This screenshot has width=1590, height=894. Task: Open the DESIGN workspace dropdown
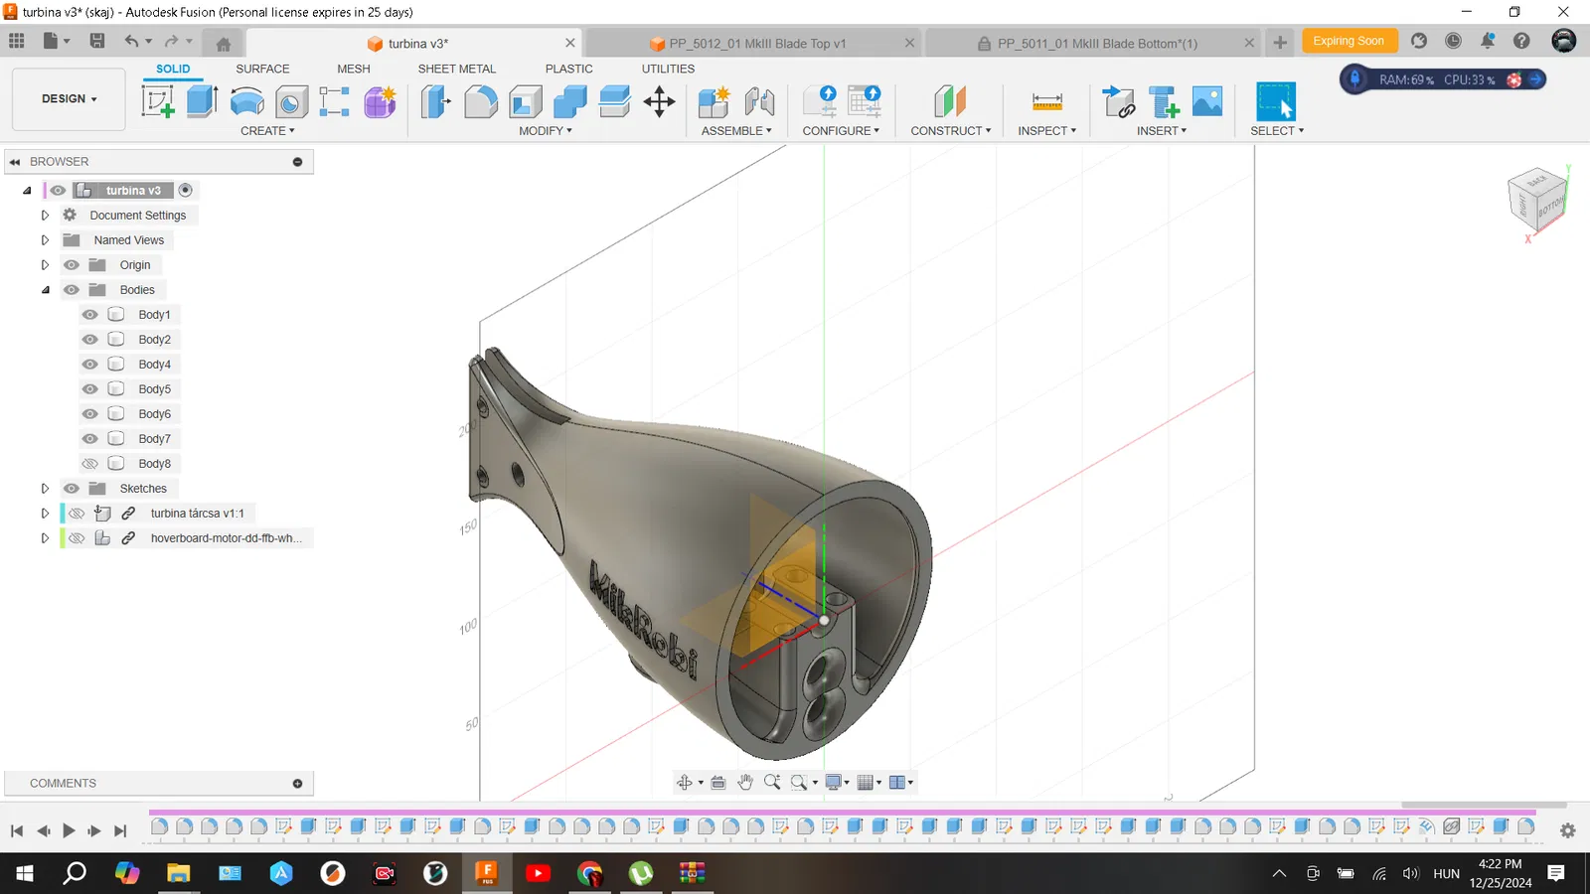pyautogui.click(x=69, y=99)
